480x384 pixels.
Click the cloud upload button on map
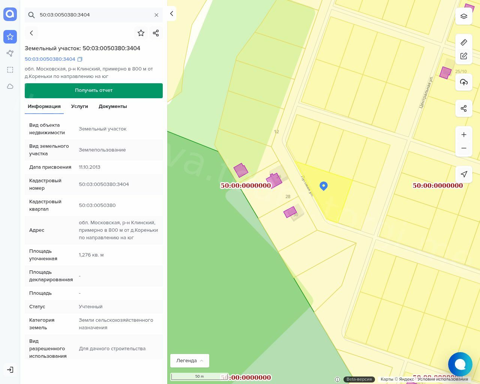[x=464, y=82]
